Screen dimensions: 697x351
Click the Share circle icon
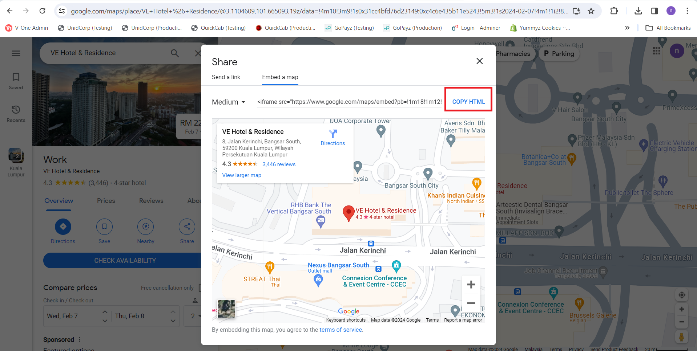tap(187, 226)
